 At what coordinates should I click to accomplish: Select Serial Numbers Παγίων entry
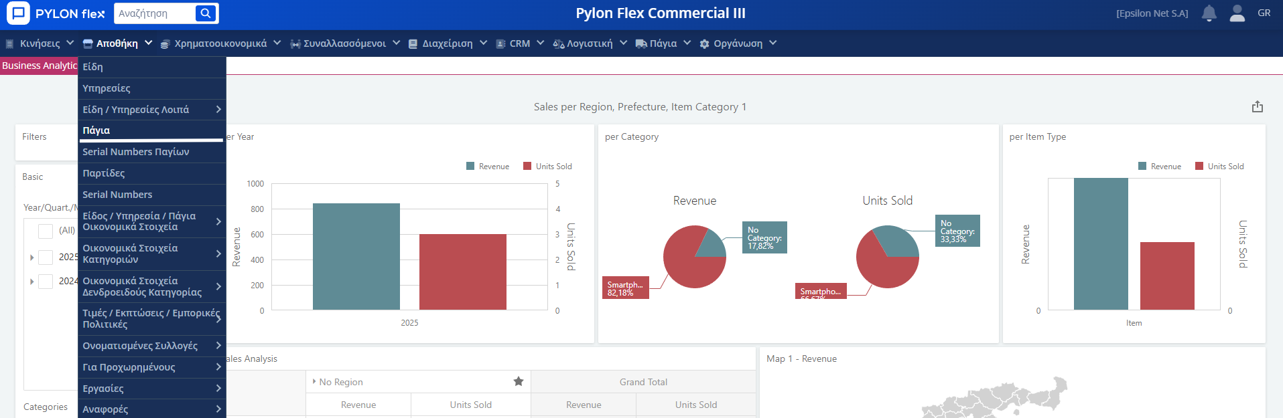coord(152,152)
